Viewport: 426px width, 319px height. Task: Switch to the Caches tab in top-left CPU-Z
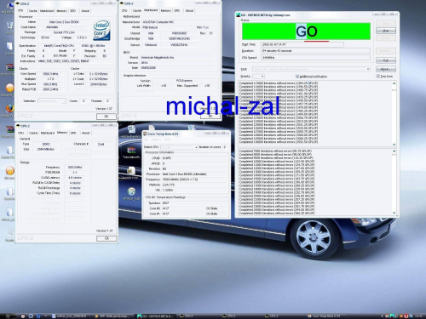click(x=33, y=11)
